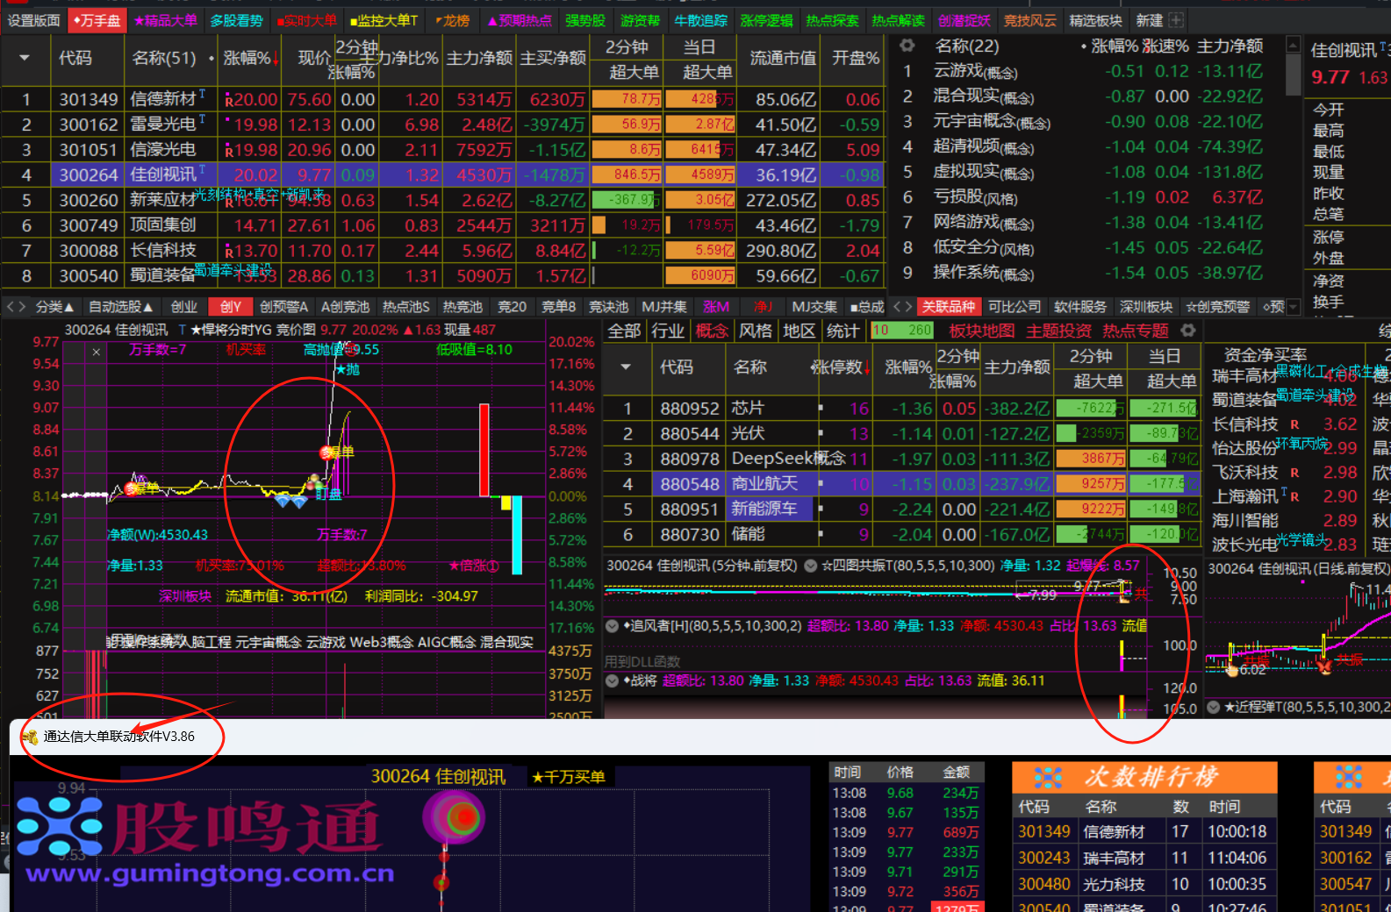
Task: Collapse the 追风者[H] indicator panel chevron
Action: pyautogui.click(x=613, y=626)
